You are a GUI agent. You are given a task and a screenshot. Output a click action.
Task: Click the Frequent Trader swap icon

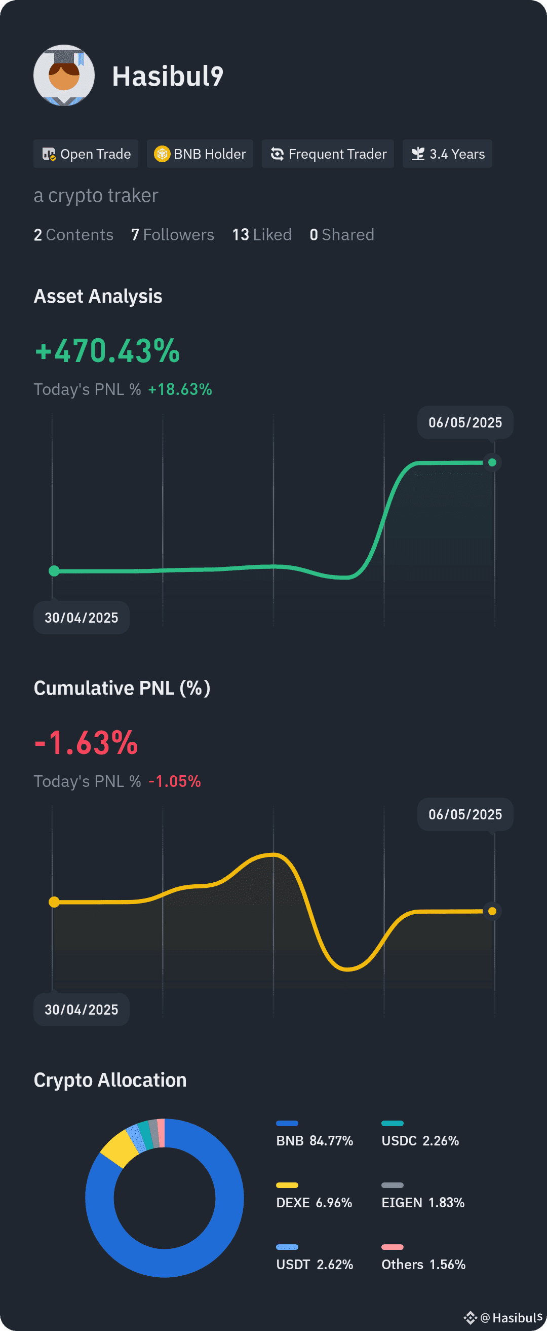pos(277,154)
